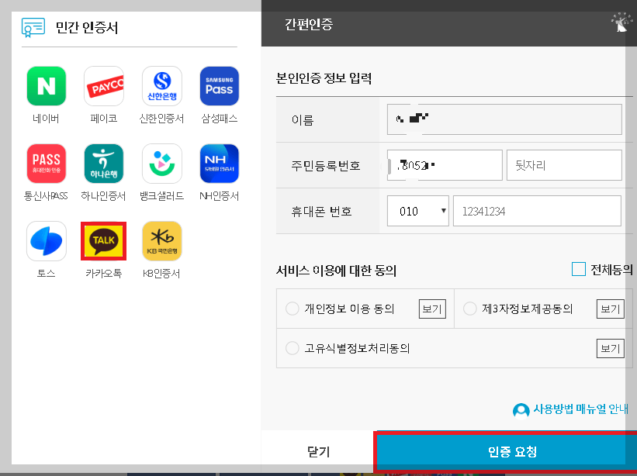
Task: Click the resident number front-digits field
Action: [x=445, y=165]
